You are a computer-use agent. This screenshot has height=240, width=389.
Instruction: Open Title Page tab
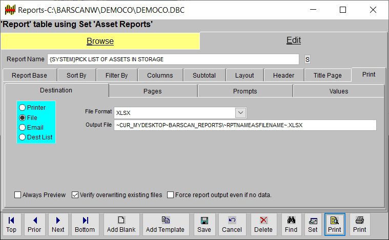[327, 76]
